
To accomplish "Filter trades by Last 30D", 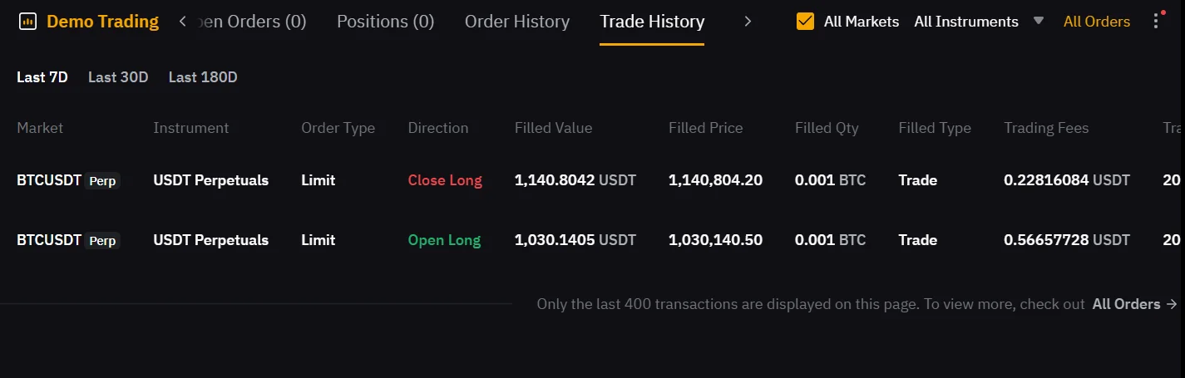I will 118,77.
